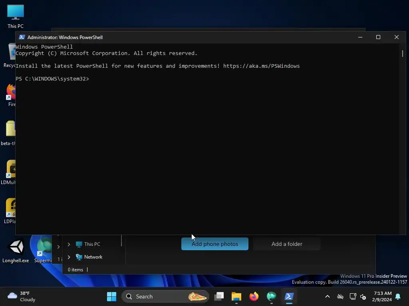Open the network tray icon
Viewport: 409px width, 306px height.
(353, 296)
